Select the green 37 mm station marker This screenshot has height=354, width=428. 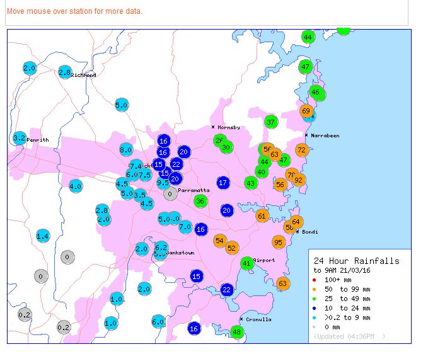click(x=271, y=122)
